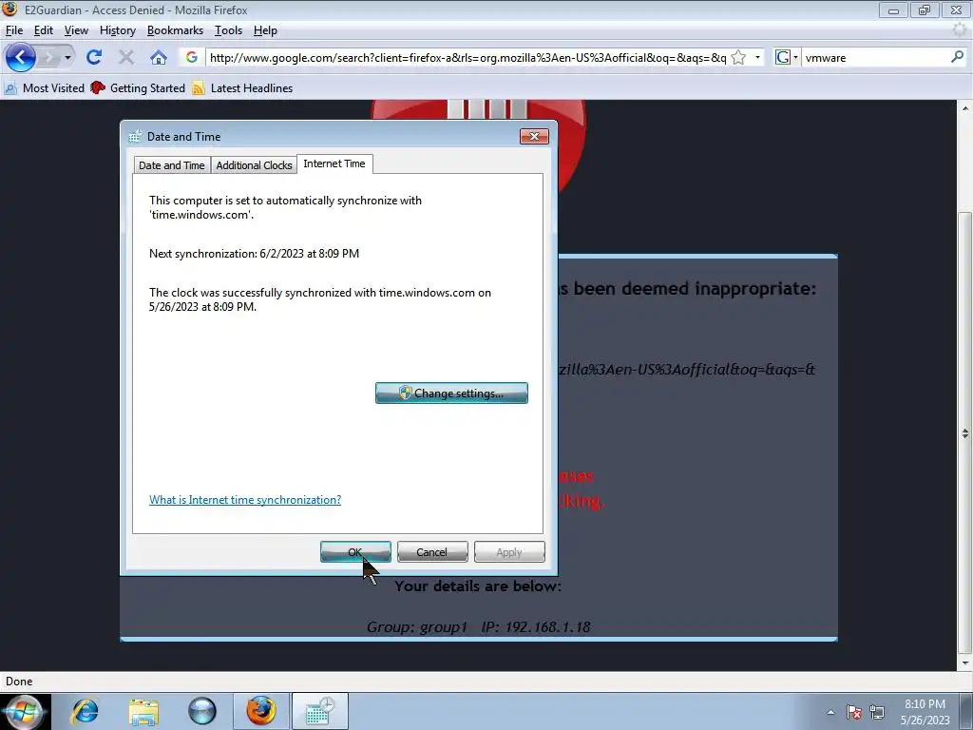This screenshot has height=730, width=973.
Task: Click the URL address field
Action: tap(467, 58)
